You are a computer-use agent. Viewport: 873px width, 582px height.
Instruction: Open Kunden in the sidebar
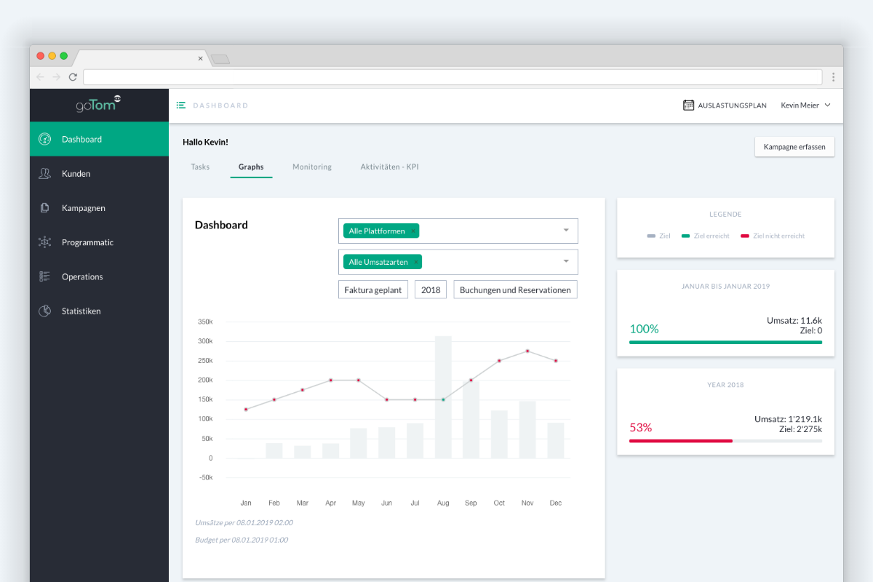(99, 173)
